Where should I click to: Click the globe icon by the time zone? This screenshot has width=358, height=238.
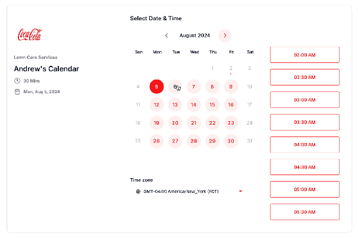click(138, 191)
